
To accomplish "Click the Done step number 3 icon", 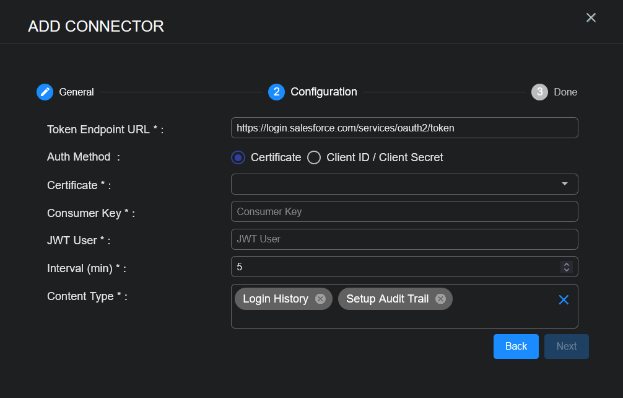I will click(x=539, y=92).
